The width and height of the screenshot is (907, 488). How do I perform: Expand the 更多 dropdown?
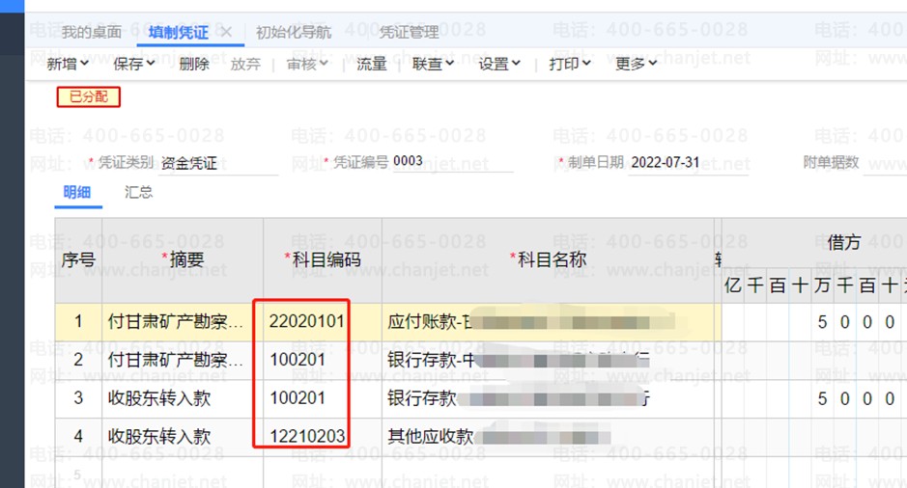pos(637,64)
